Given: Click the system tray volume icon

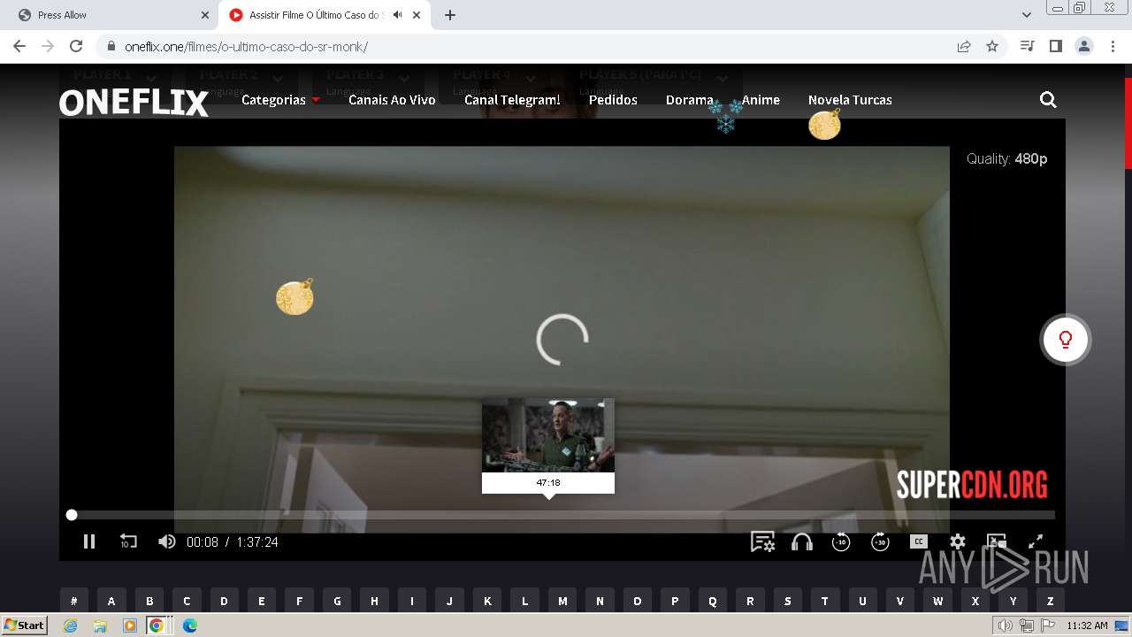Looking at the screenshot, I should [x=1006, y=625].
